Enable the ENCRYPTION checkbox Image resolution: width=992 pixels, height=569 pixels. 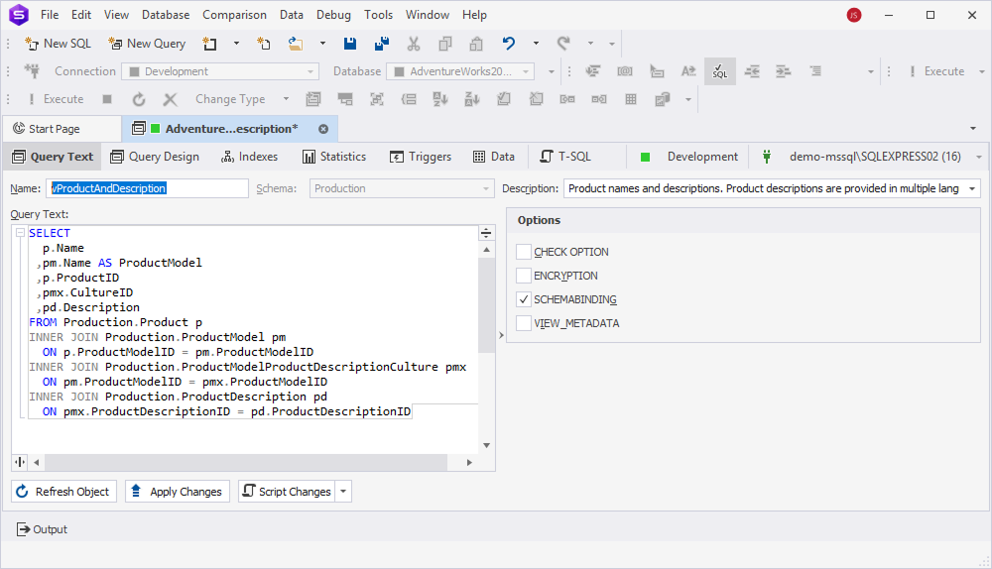(x=524, y=276)
